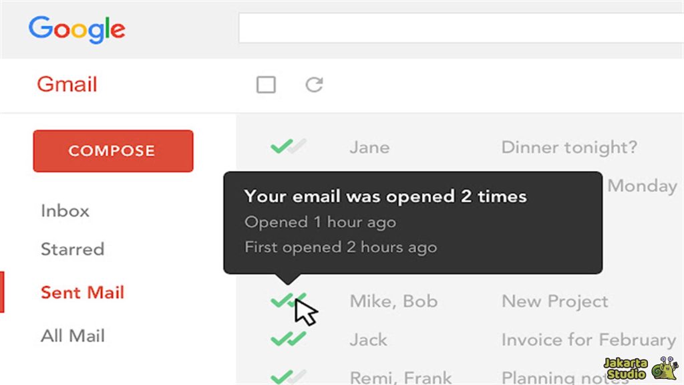This screenshot has width=684, height=385.
Task: Open the Starred folder
Action: click(72, 249)
